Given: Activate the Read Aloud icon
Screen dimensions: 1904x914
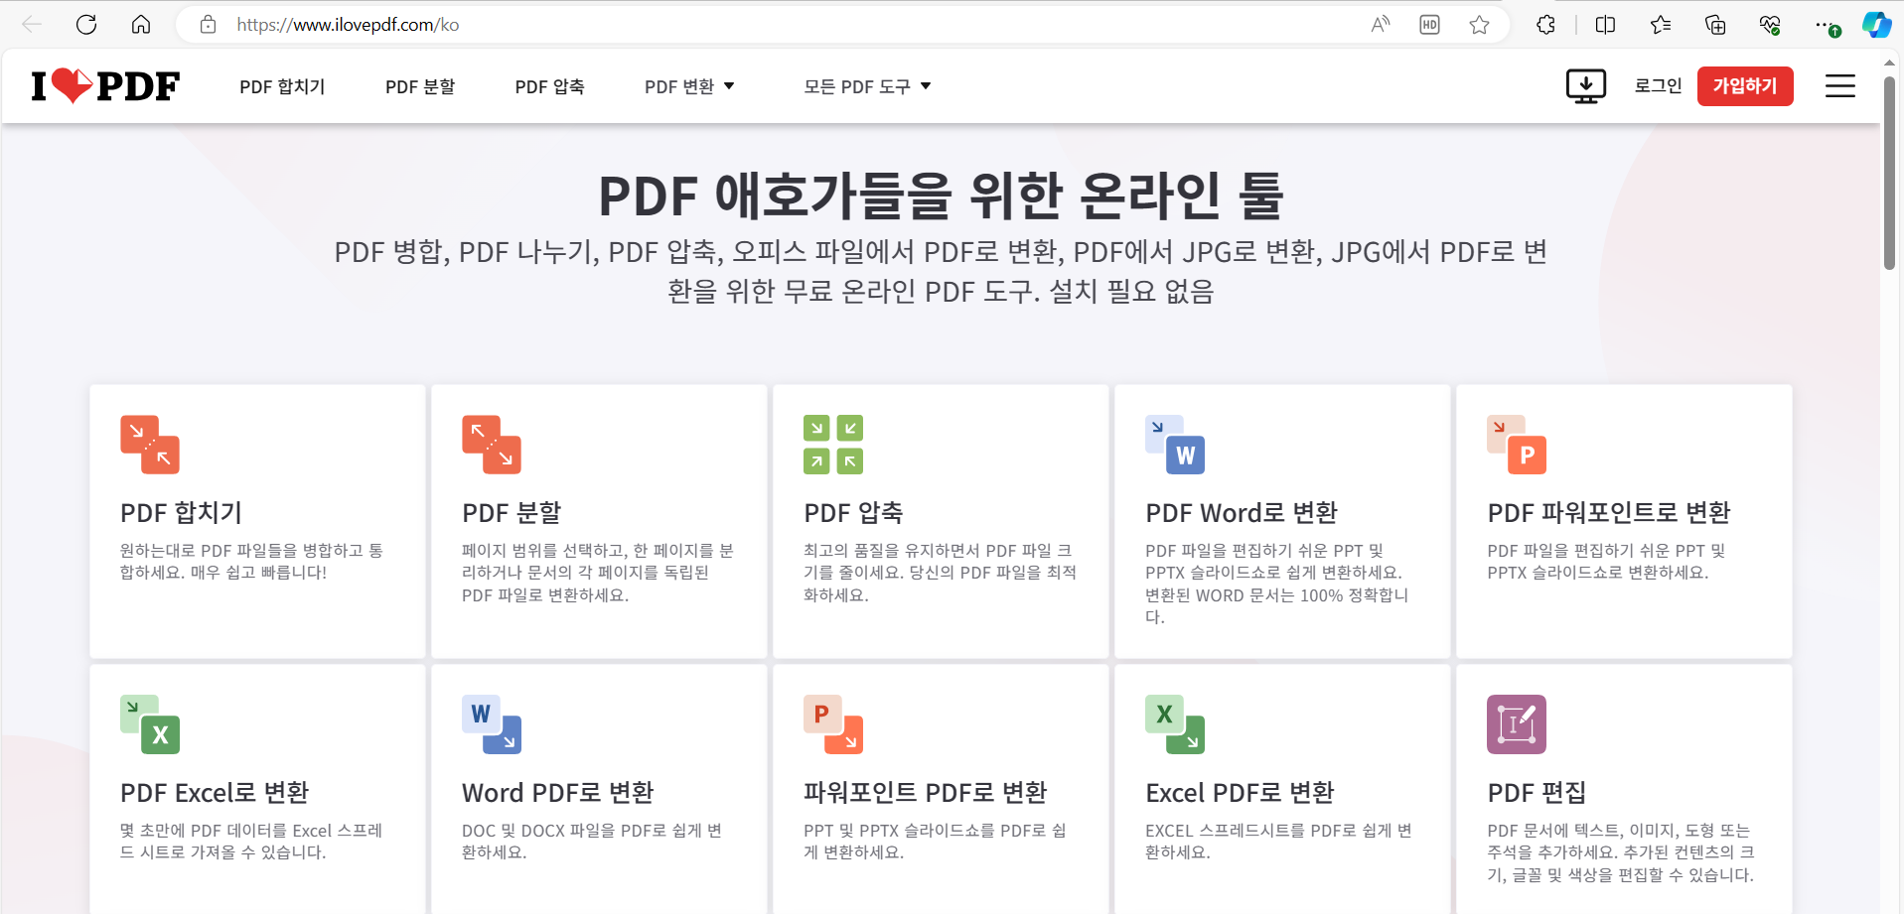Looking at the screenshot, I should pyautogui.click(x=1381, y=25).
